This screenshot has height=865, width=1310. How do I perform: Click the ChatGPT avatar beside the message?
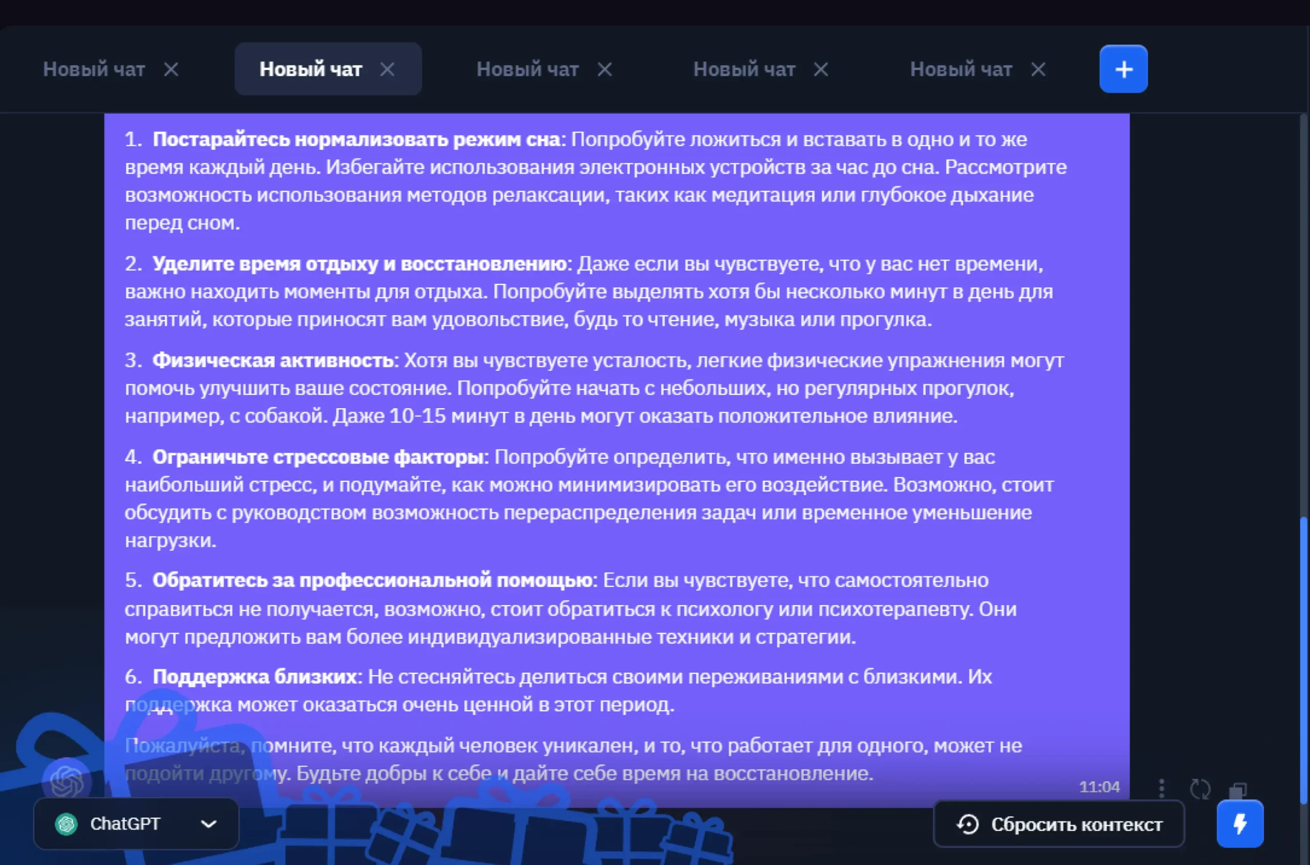tap(66, 781)
